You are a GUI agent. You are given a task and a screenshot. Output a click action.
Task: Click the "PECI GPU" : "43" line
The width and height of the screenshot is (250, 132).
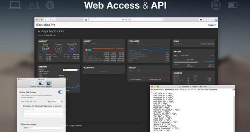[x=162, y=120]
